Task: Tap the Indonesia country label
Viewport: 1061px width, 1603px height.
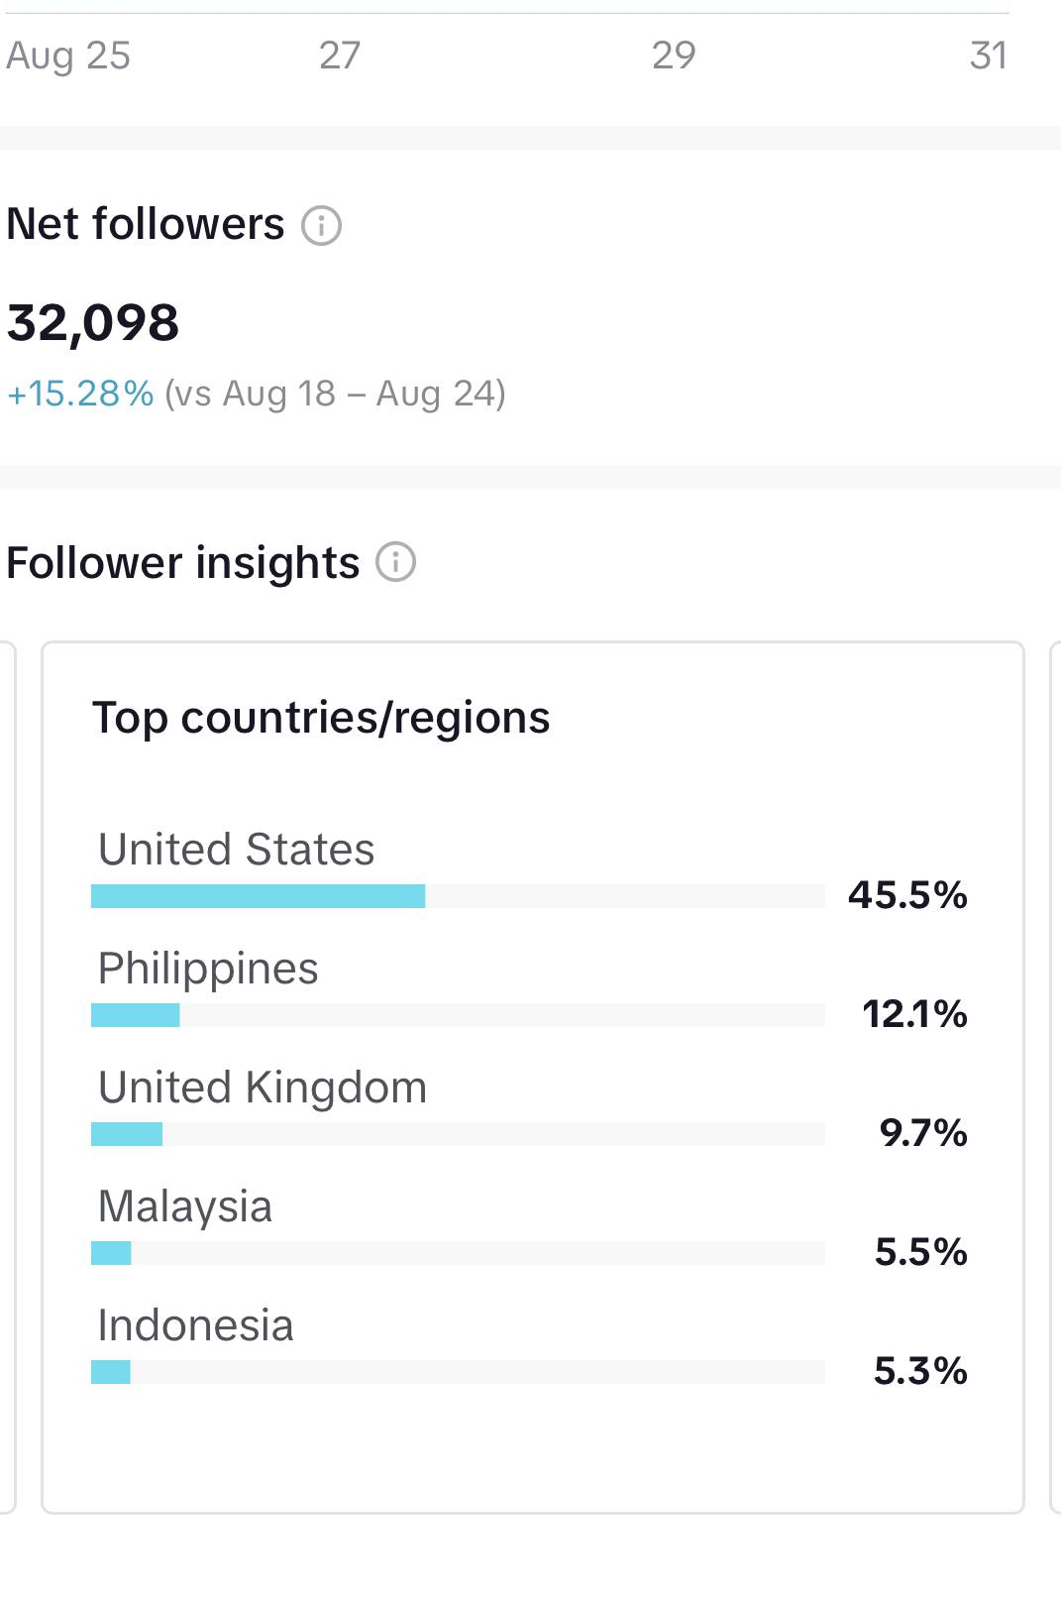Action: pos(196,1324)
